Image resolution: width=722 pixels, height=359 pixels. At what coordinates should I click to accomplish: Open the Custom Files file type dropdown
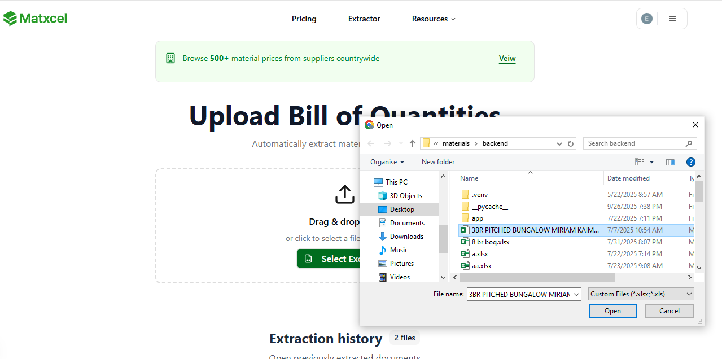click(x=641, y=294)
